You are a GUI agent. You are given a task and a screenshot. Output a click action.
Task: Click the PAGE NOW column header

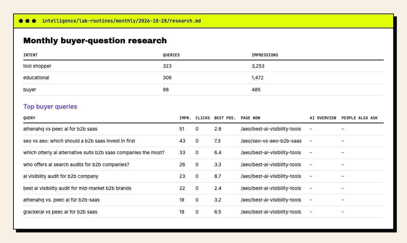point(250,118)
